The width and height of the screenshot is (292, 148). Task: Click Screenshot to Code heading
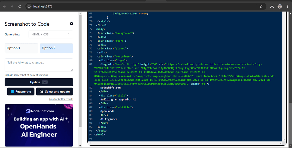click(x=27, y=24)
